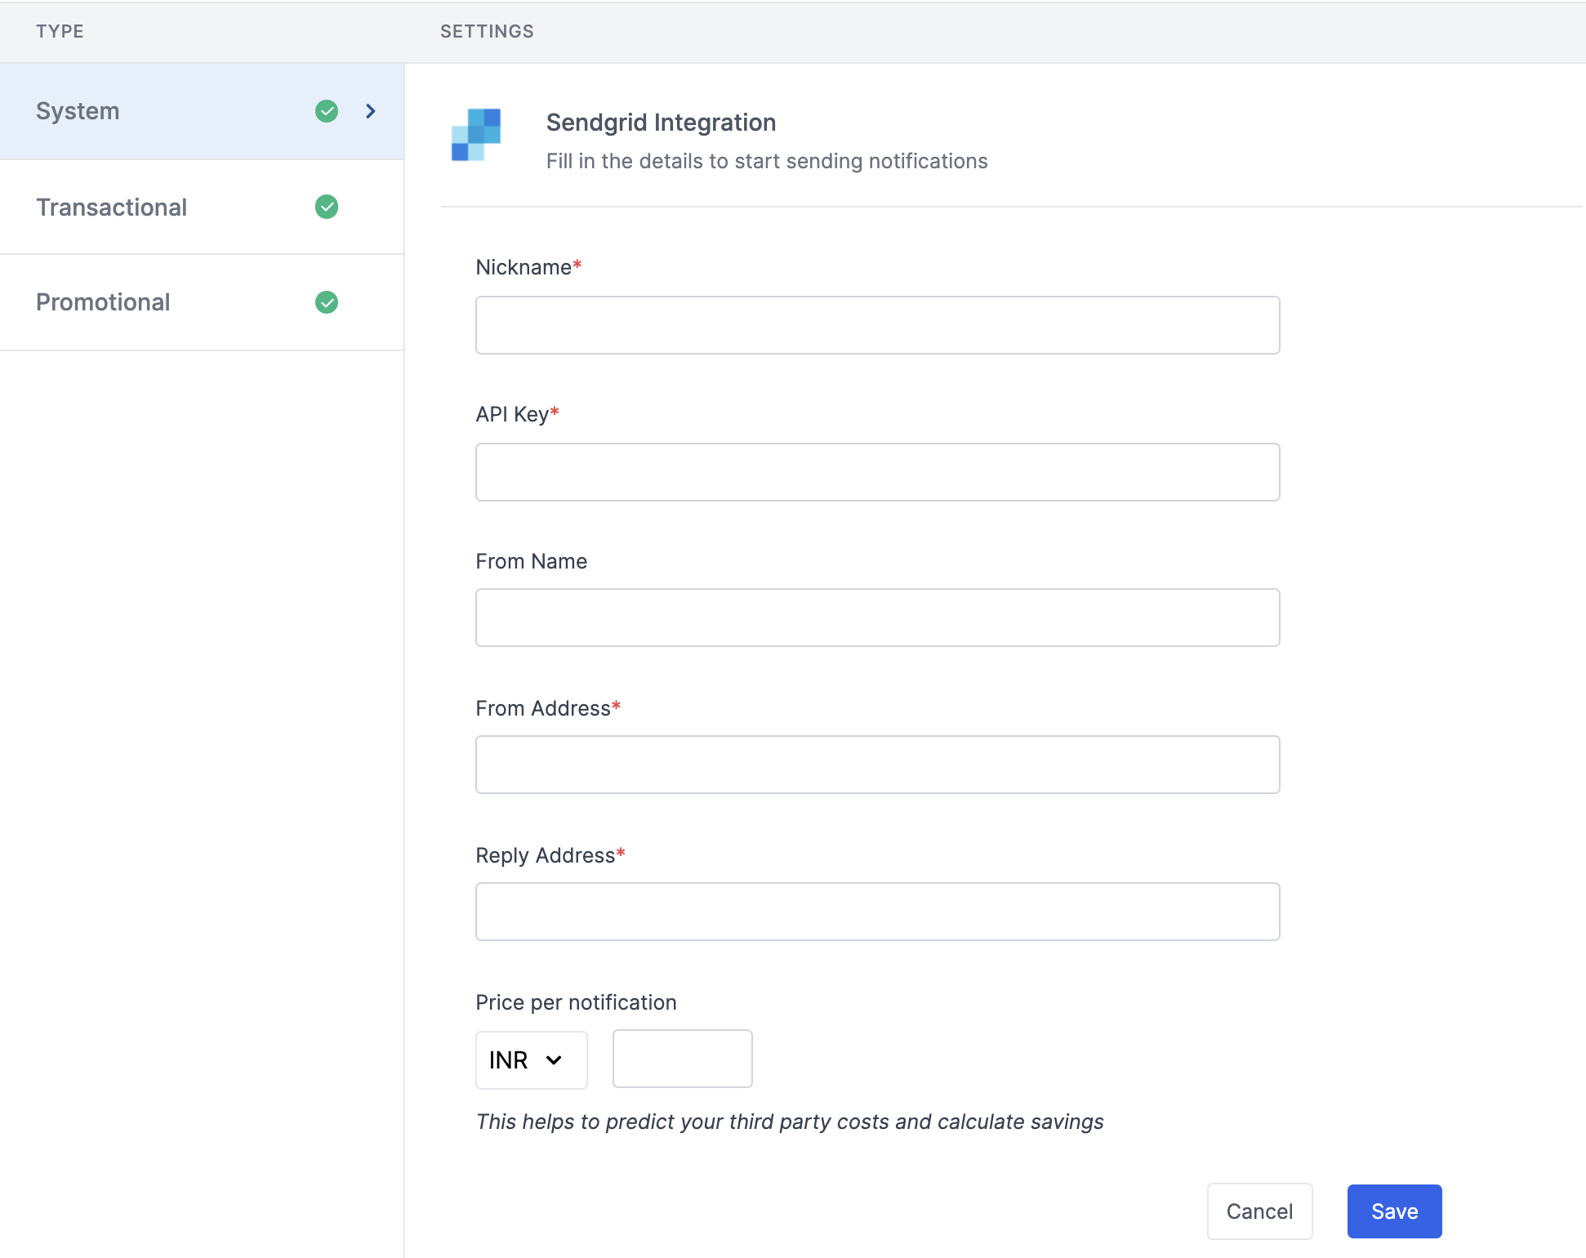Focus the Nickname input field

877,325
